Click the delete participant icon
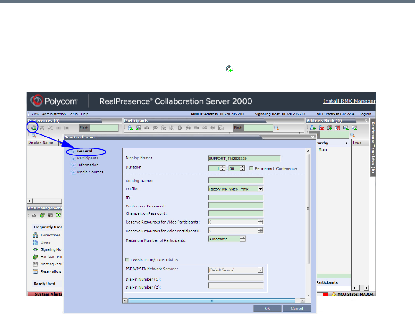Image resolution: width=415 pixels, height=314 pixels. 163,128
